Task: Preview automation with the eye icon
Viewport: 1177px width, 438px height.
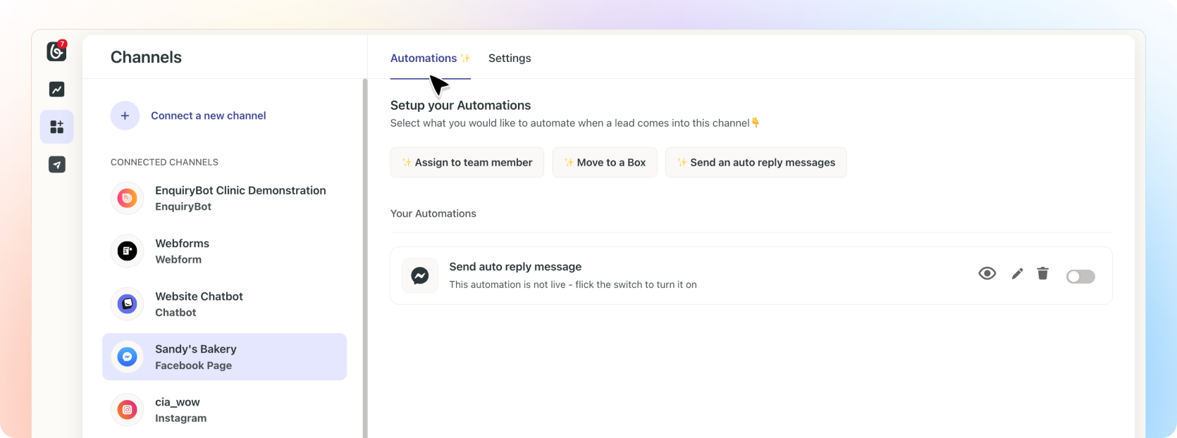Action: point(987,273)
